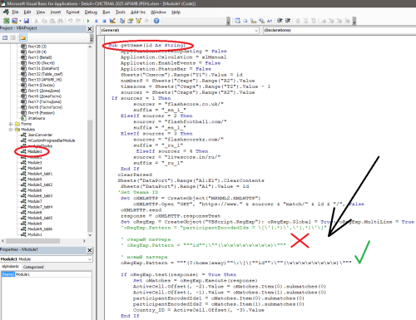Select Module1 in the project tree
The image size is (416, 320).
pyautogui.click(x=35, y=151)
